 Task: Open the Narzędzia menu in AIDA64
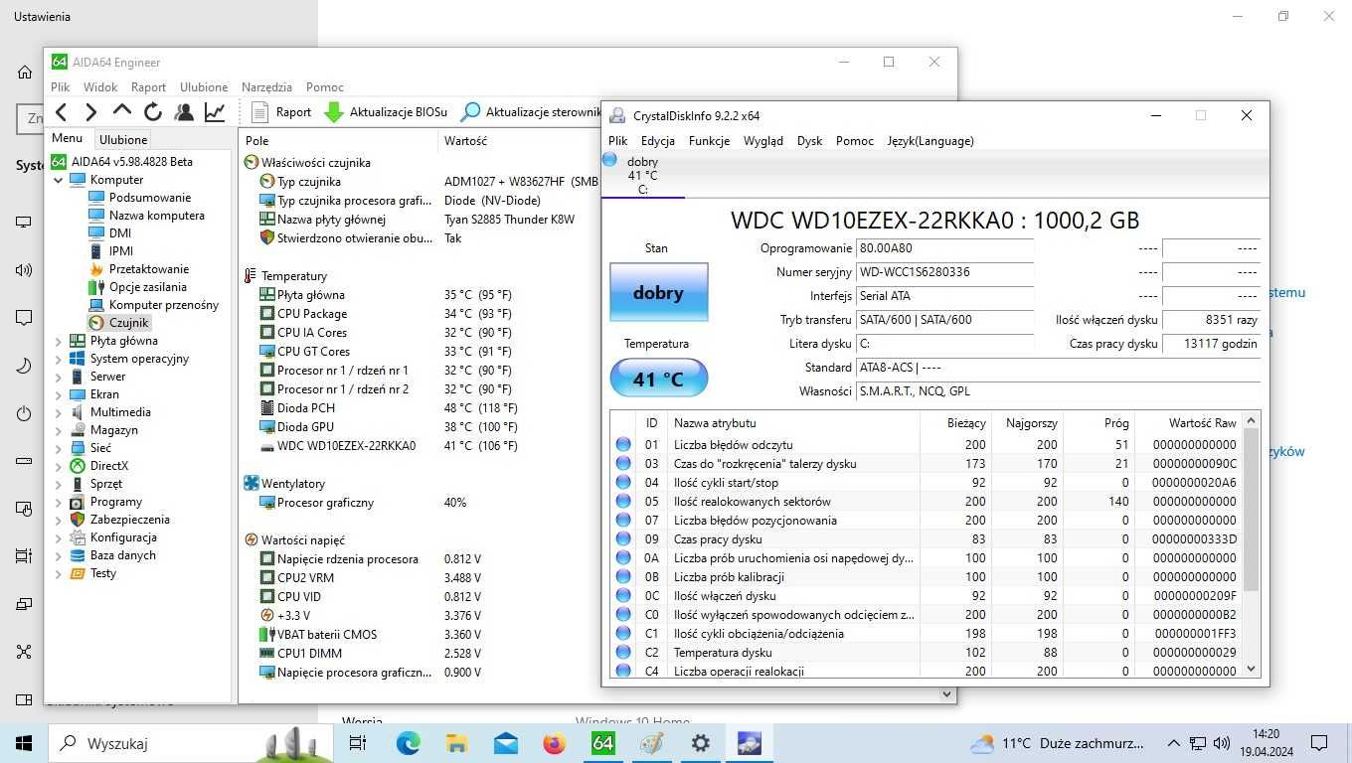click(x=266, y=87)
